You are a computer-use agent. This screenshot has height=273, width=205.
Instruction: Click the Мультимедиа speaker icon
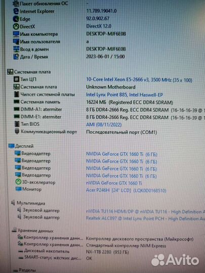point(13,203)
